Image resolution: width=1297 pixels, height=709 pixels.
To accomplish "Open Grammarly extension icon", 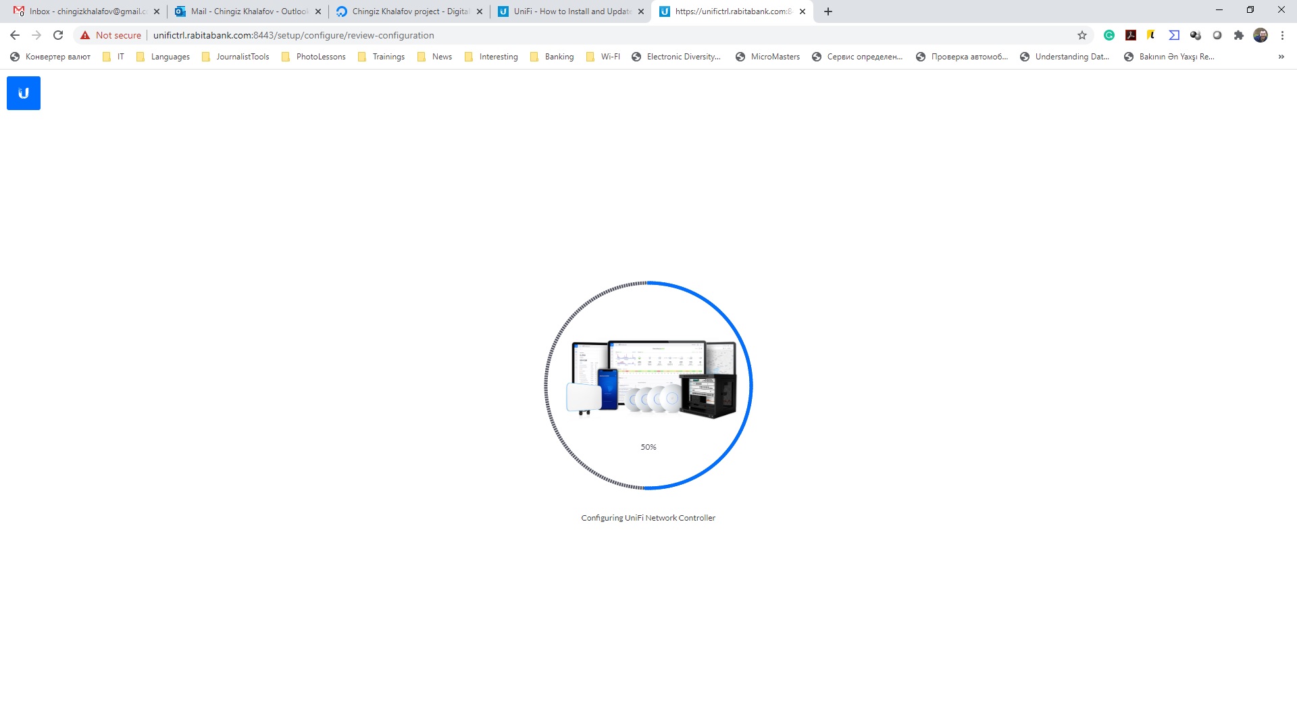I will coord(1109,35).
